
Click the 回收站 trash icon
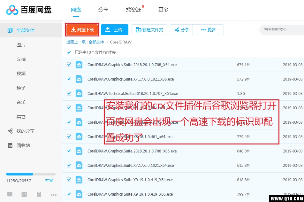point(10,145)
